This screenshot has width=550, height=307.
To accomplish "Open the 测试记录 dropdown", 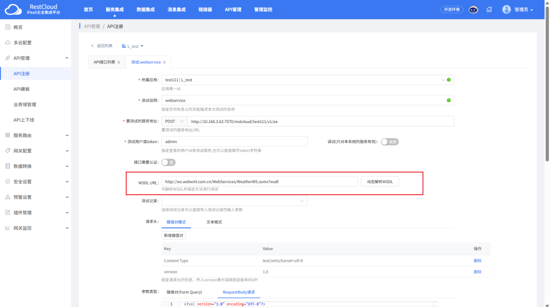I will tap(234, 201).
